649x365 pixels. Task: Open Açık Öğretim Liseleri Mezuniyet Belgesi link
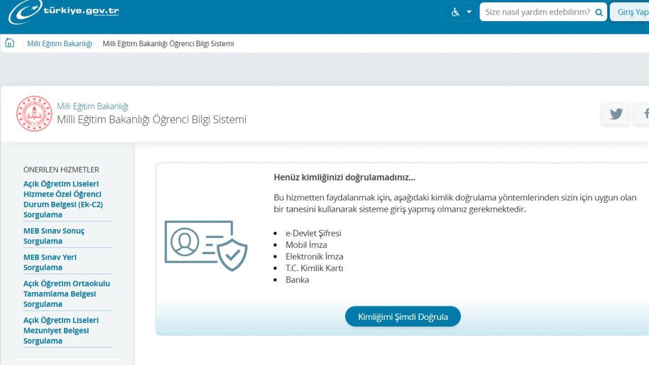pyautogui.click(x=61, y=330)
